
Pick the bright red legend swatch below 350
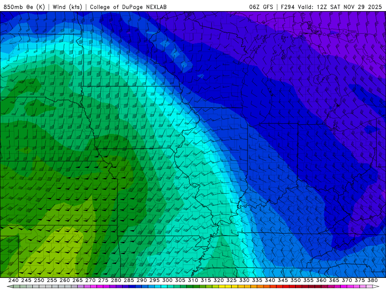(x=292, y=287)
